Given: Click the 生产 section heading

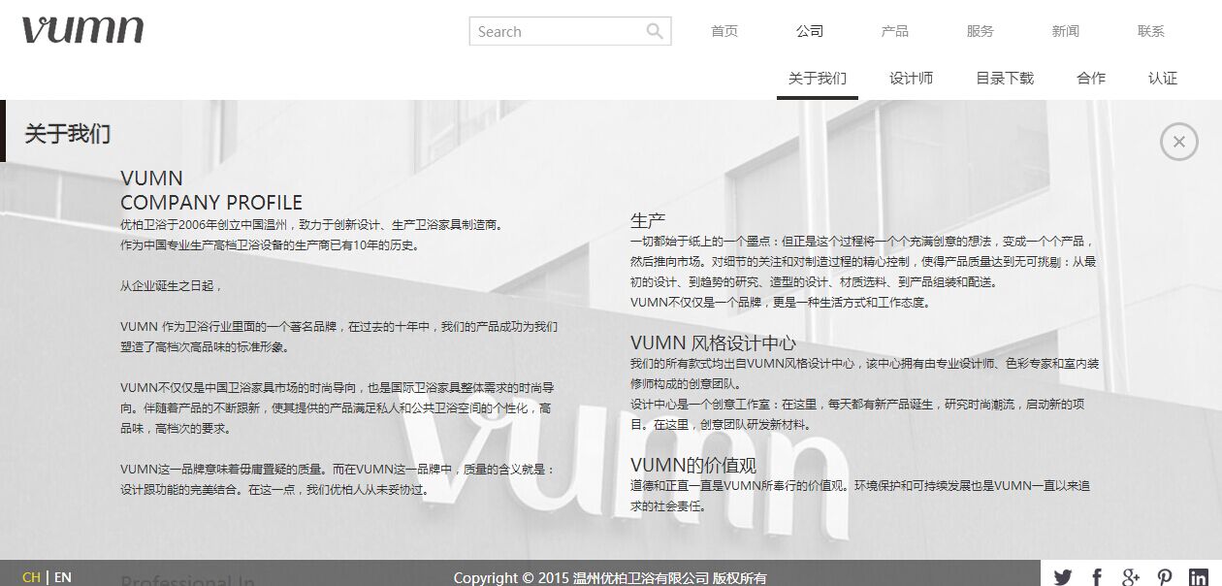Looking at the screenshot, I should [x=648, y=220].
